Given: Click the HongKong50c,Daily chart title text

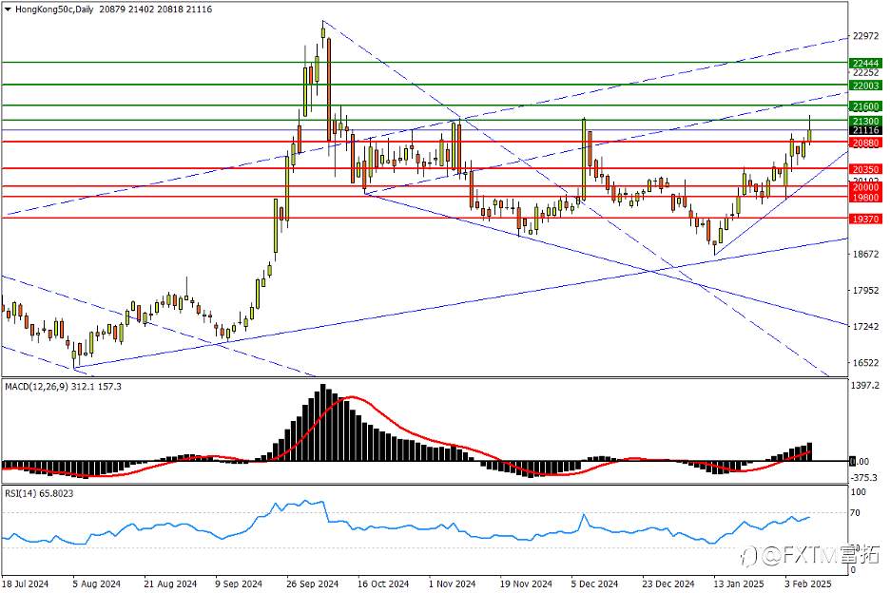Looking at the screenshot, I should point(54,10).
